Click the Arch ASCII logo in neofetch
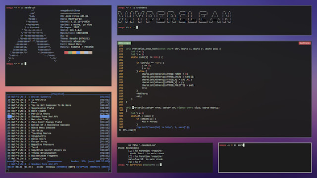The image size is (317, 178). pyautogui.click(x=32, y=36)
